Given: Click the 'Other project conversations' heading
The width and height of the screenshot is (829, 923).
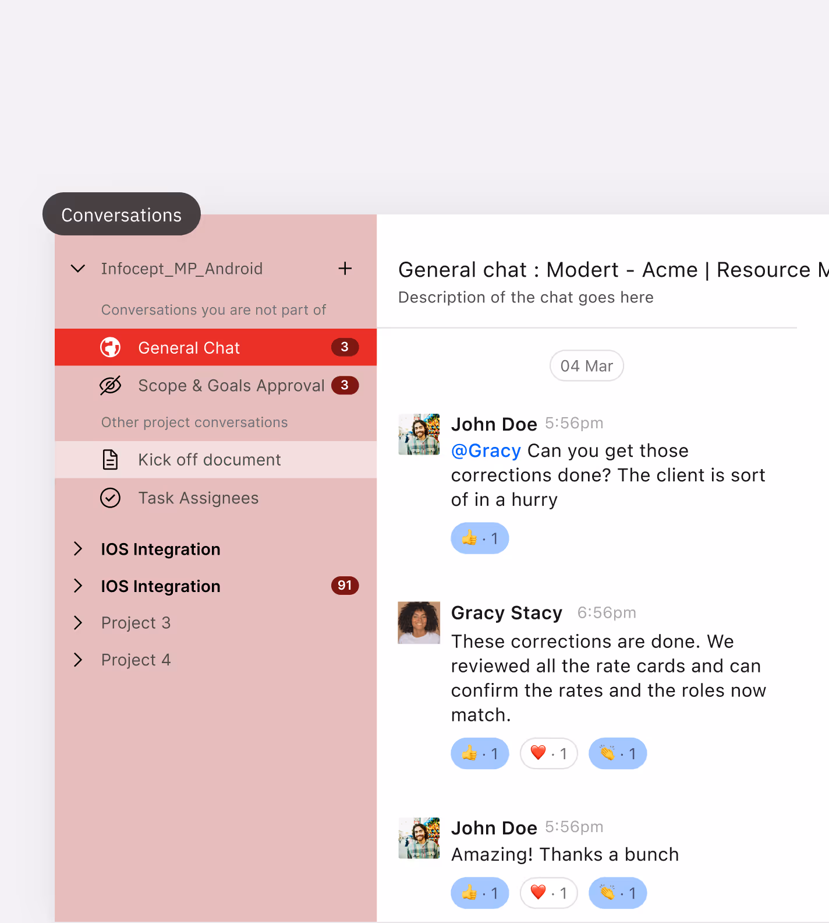Looking at the screenshot, I should [194, 422].
